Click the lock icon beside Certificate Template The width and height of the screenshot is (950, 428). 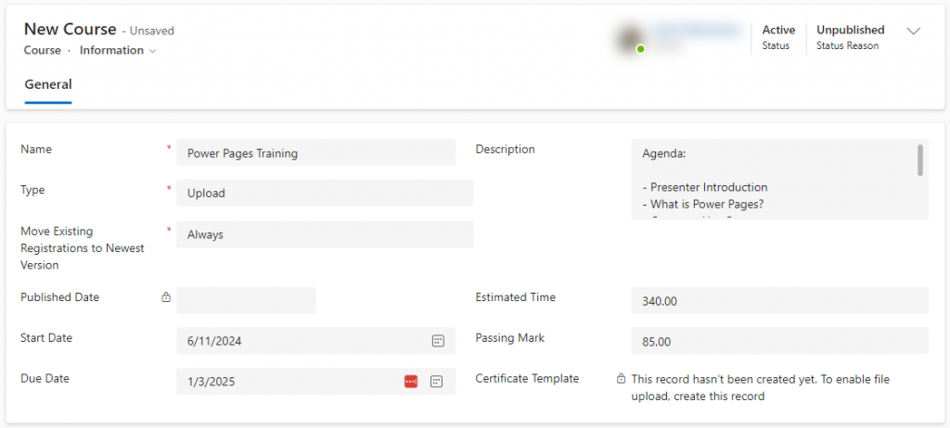pyautogui.click(x=621, y=379)
